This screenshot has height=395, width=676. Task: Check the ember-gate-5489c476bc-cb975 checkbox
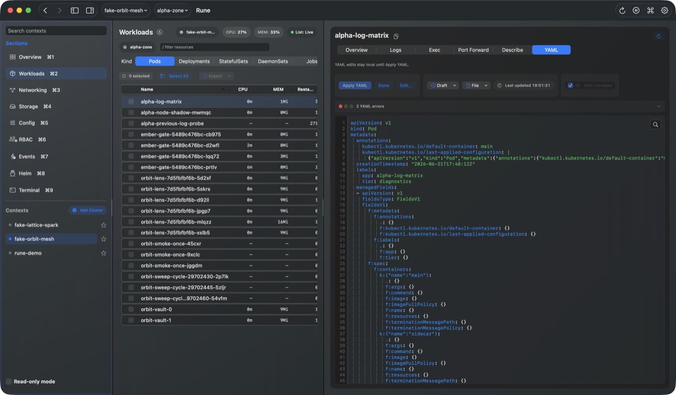131,135
